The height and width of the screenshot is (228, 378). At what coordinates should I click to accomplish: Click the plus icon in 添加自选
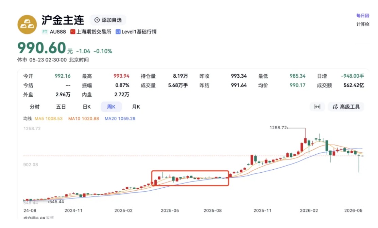[x=97, y=20]
